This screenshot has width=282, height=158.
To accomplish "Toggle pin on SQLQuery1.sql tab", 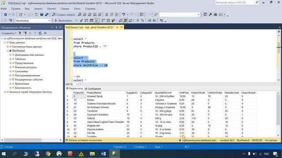I will click(117, 27).
